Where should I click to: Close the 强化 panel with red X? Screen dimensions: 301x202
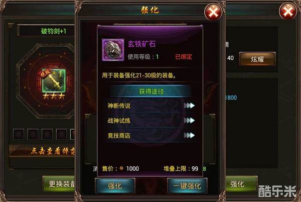pos(214,12)
